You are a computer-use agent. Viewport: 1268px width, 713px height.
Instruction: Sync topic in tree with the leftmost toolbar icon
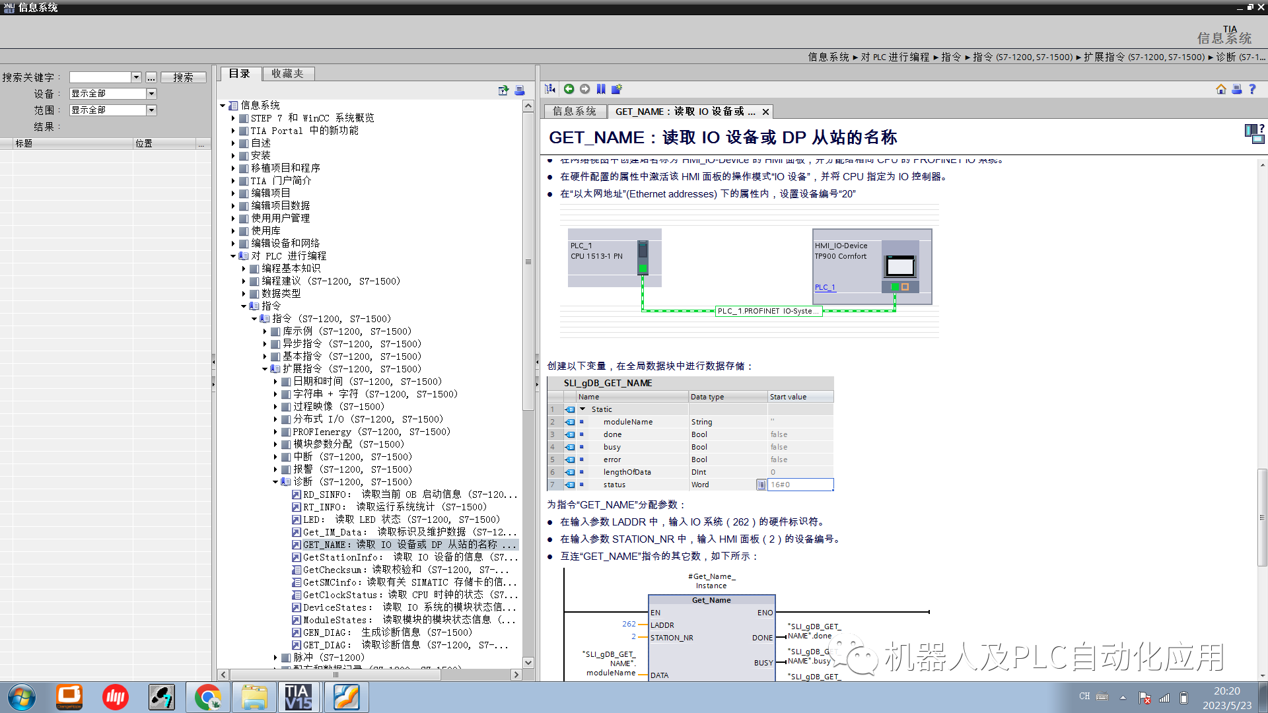click(x=549, y=88)
